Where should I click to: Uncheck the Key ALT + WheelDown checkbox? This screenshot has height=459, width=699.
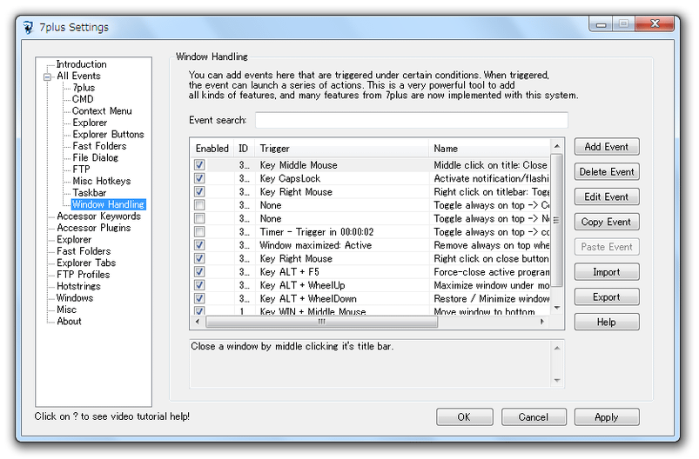point(199,299)
